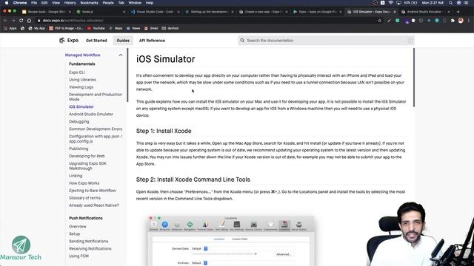
Task: Open Development and Production Mode sidebar link
Action: [96, 97]
